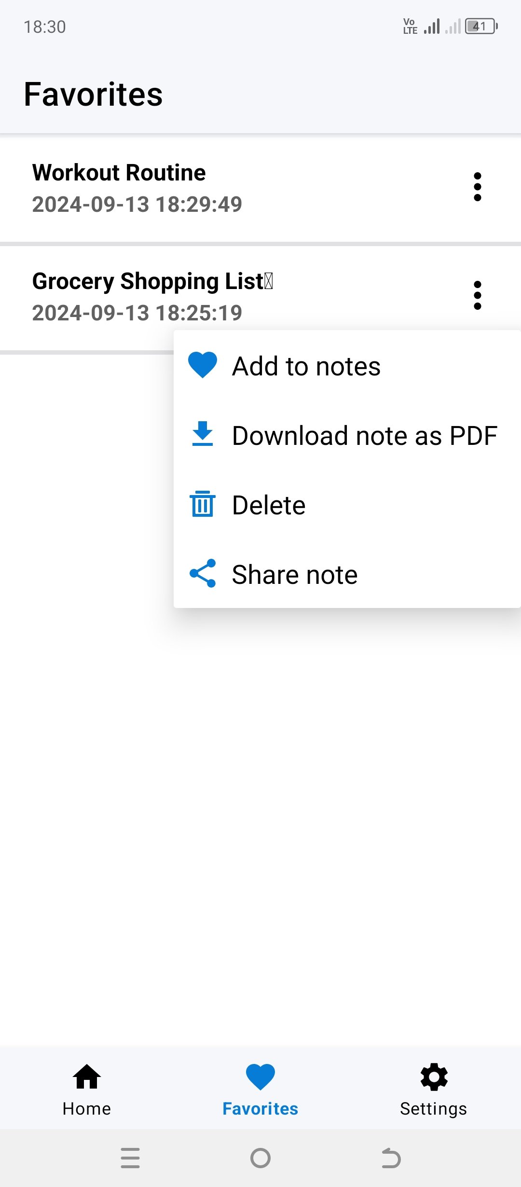
Task: Open three-dot menu for Workout Routine
Action: pos(477,186)
